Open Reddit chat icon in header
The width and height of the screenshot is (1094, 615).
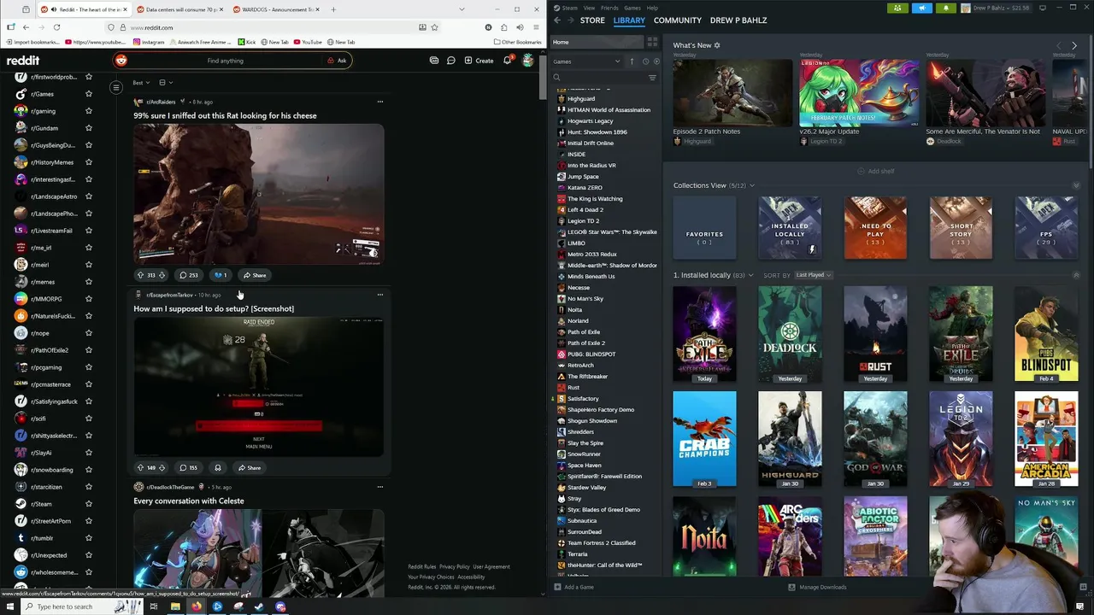(x=451, y=61)
